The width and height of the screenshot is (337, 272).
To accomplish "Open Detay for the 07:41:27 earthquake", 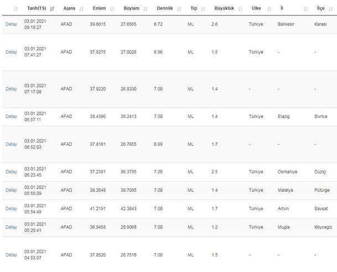I will (x=11, y=52).
